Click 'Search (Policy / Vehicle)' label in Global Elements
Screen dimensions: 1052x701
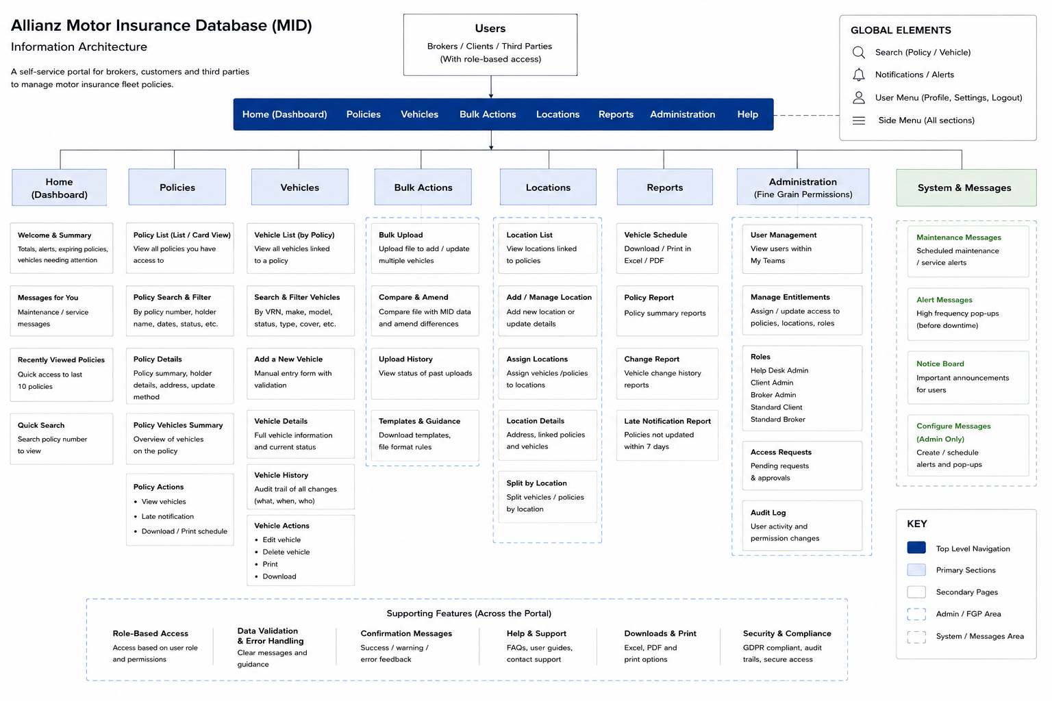click(x=923, y=52)
